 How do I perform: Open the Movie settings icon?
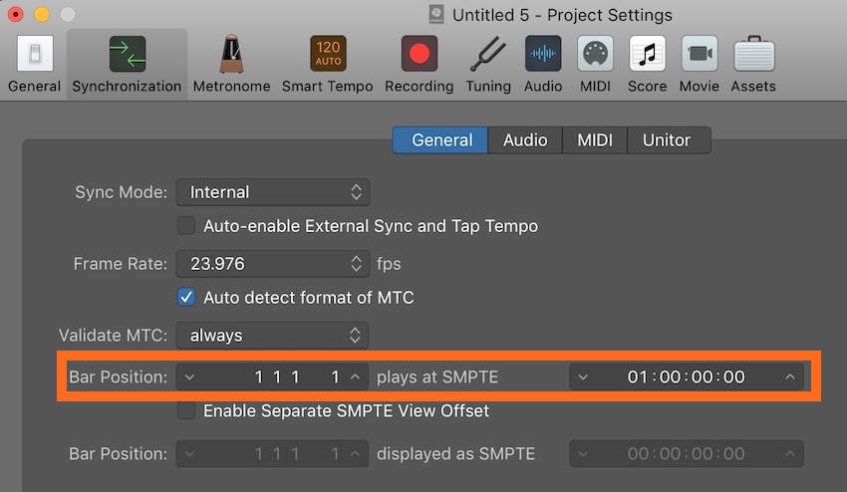point(700,55)
